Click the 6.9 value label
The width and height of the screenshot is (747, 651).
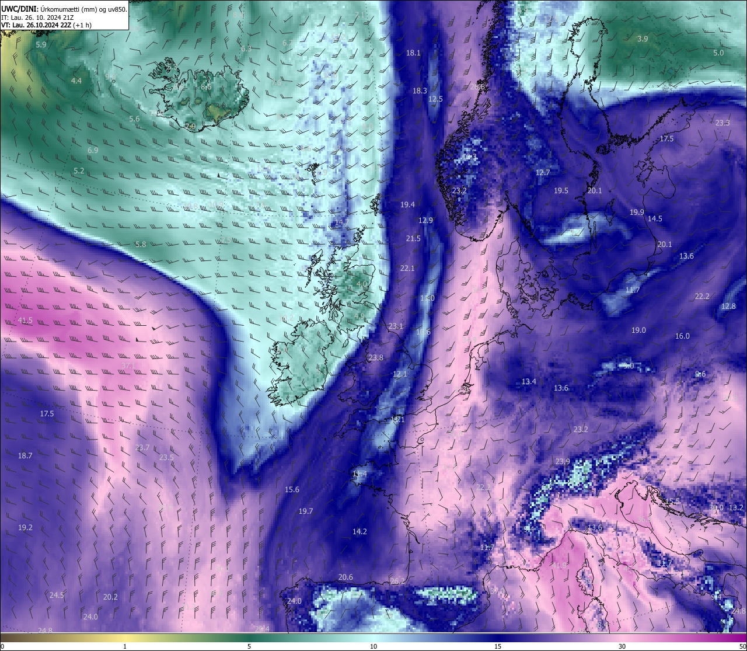click(93, 150)
